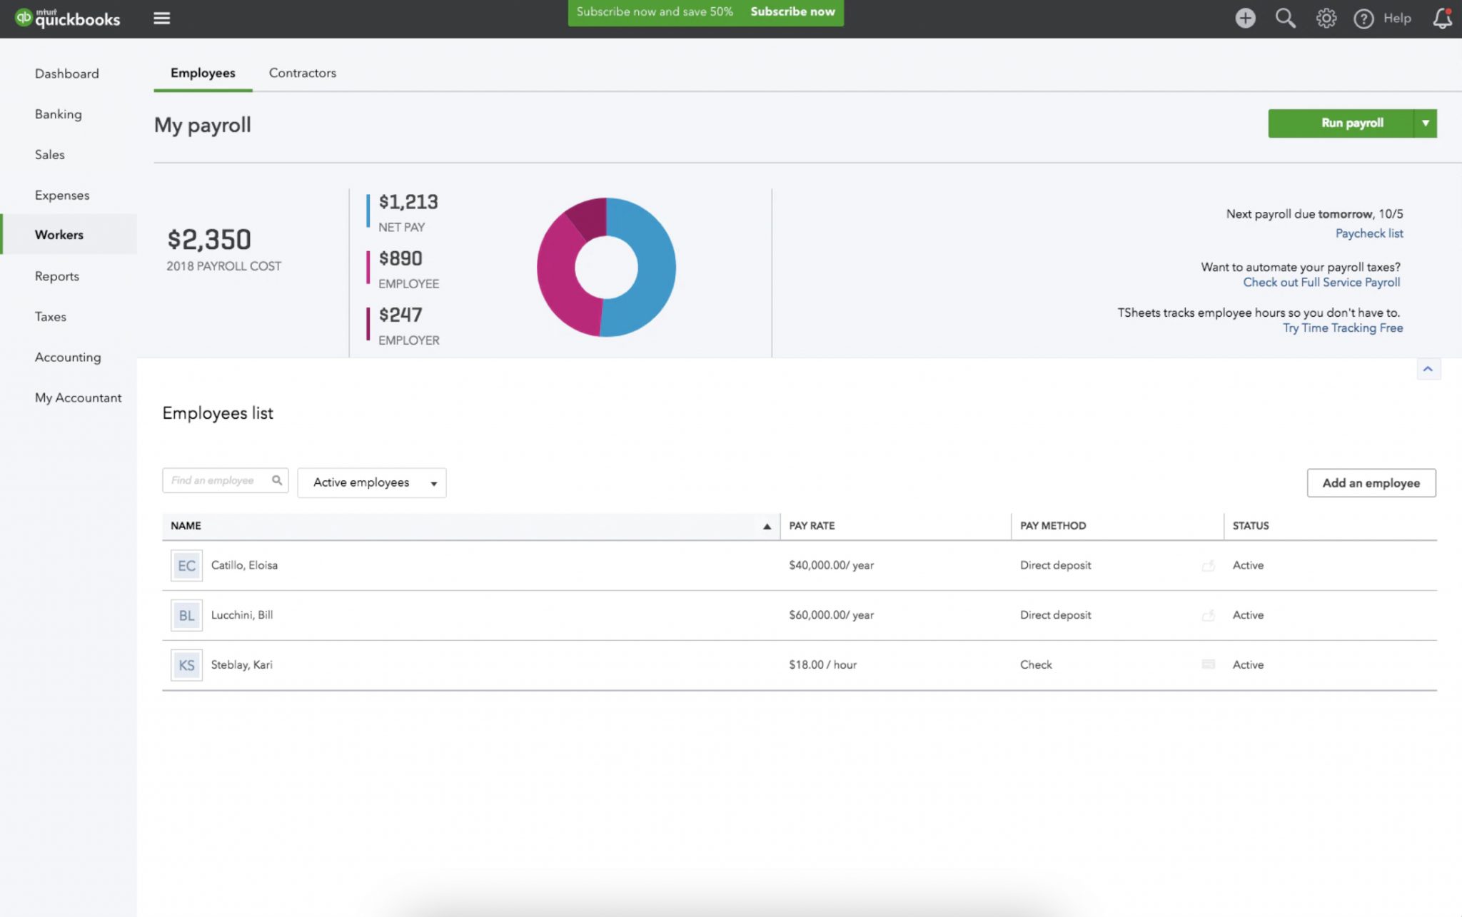This screenshot has height=917, width=1462.
Task: Open the Paycheck list link
Action: [1368, 233]
